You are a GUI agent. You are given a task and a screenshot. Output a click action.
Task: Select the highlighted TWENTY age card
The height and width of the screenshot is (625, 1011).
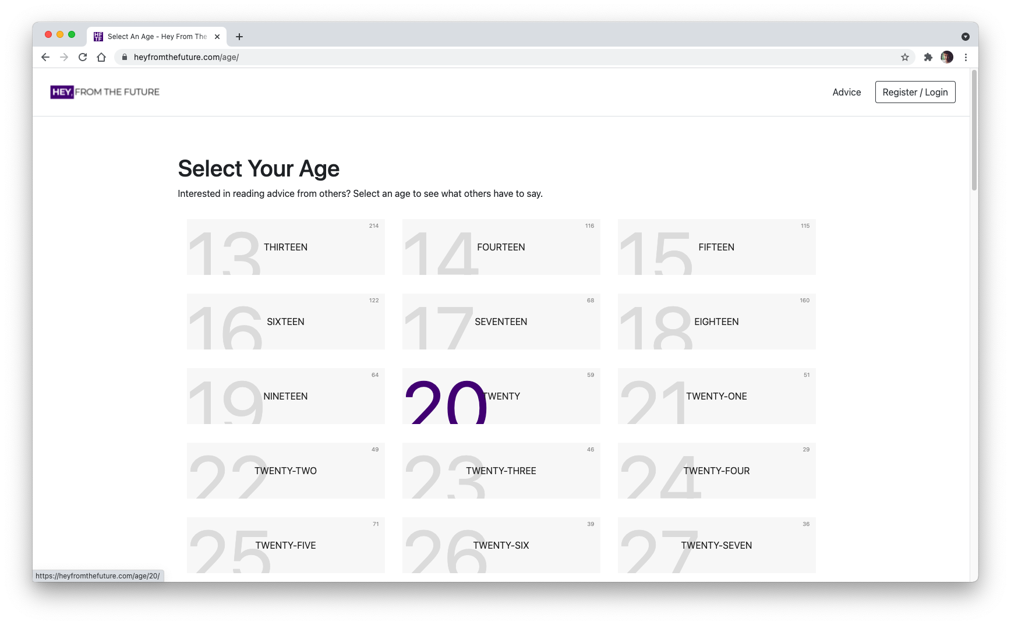coord(501,396)
